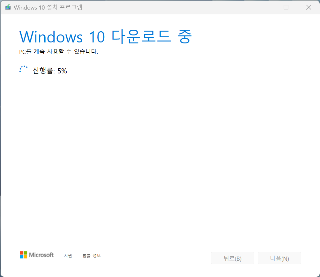Click the 뒤로(B) back button

[x=233, y=258]
